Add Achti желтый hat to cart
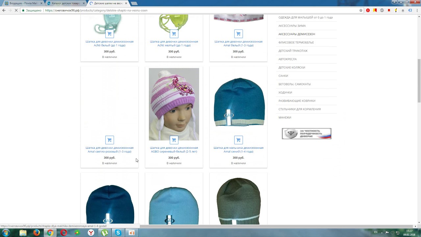 [x=174, y=34]
